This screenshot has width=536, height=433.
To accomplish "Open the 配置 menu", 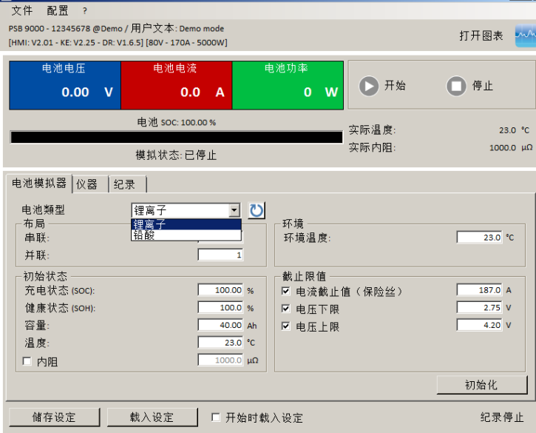I will pos(58,10).
